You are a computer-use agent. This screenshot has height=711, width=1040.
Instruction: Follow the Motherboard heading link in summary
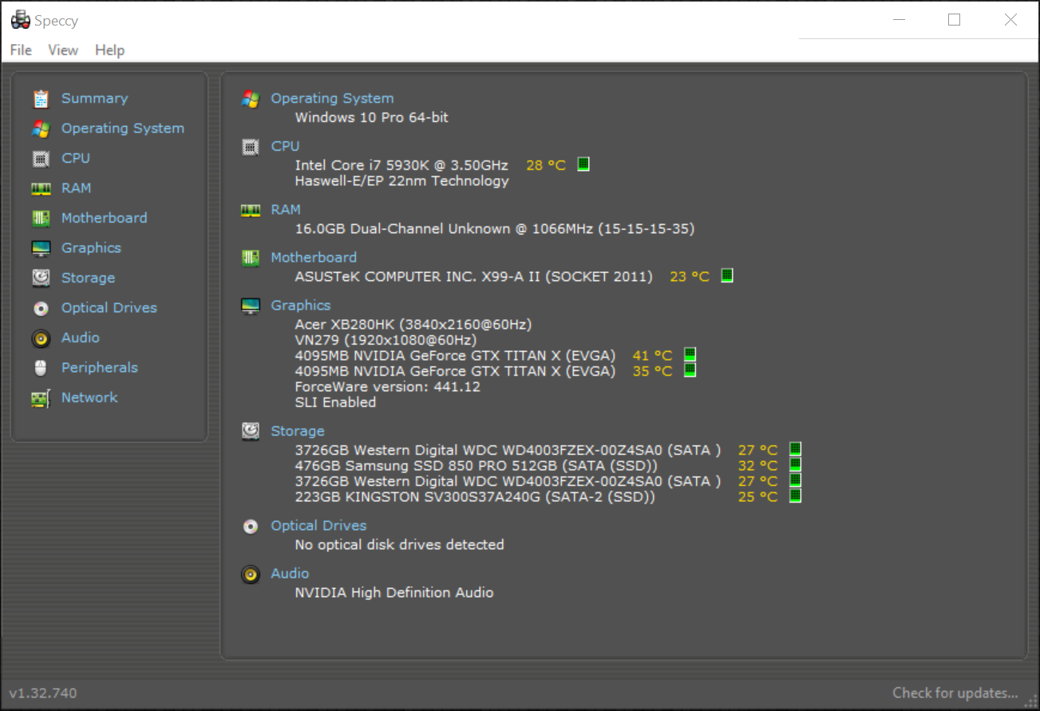point(314,257)
